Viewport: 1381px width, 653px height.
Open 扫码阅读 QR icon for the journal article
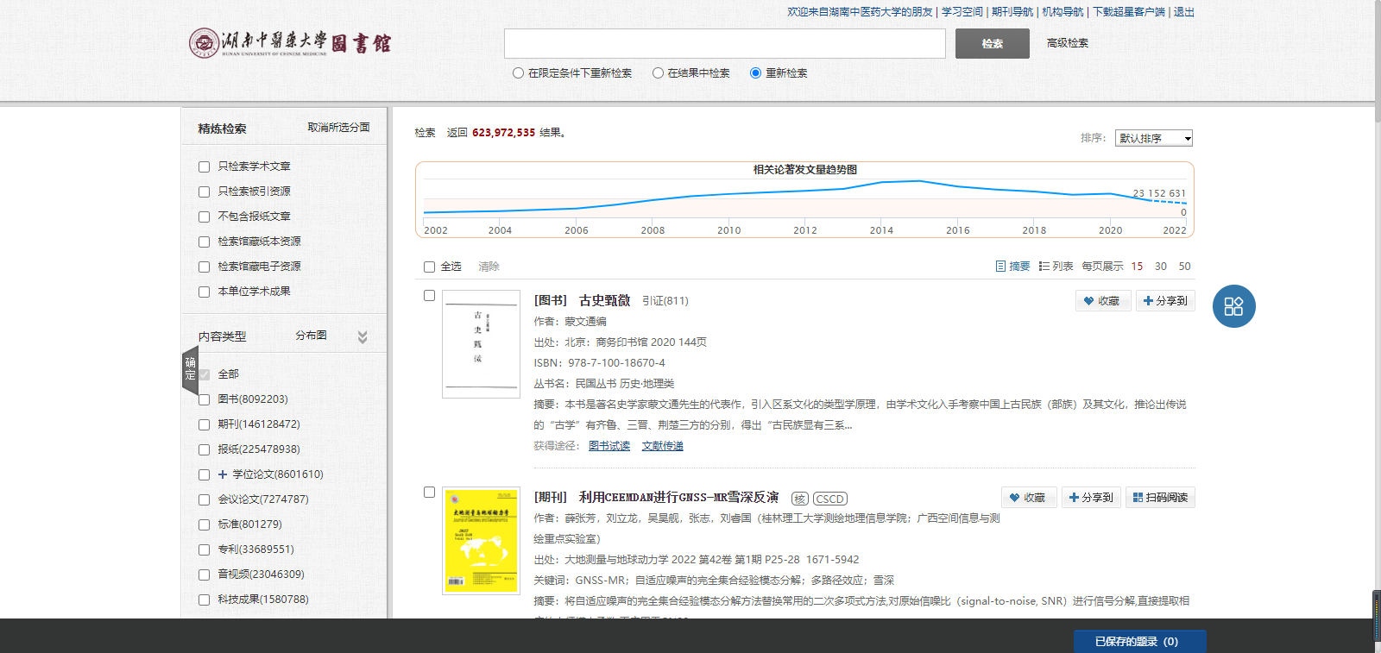coord(1138,498)
